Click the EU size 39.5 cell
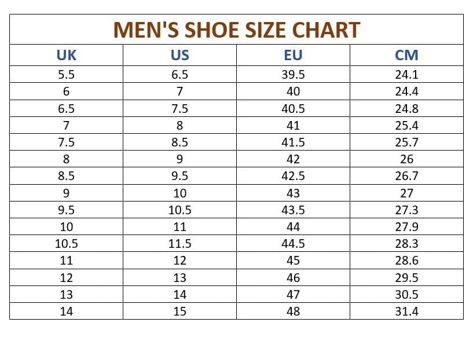The height and width of the screenshot is (348, 473). point(293,74)
